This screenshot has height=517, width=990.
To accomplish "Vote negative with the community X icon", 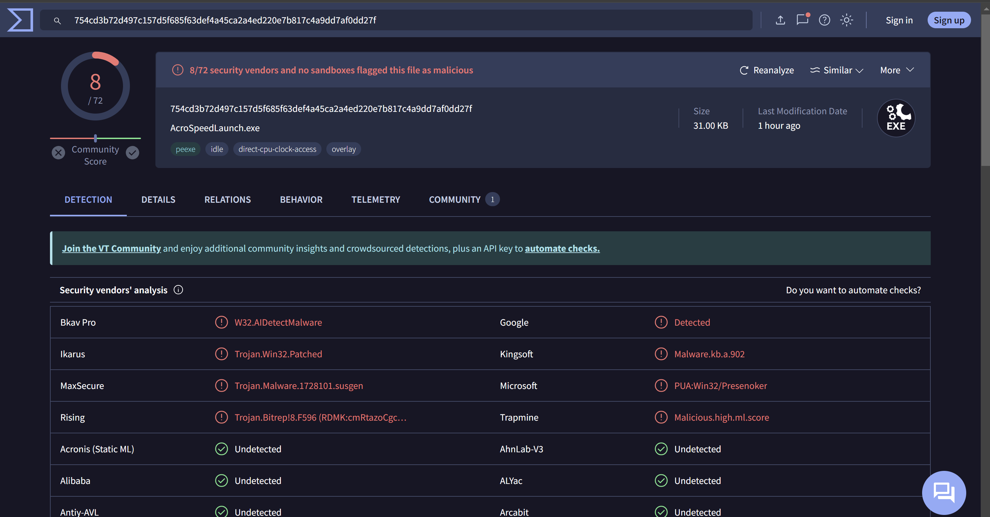I will [59, 153].
